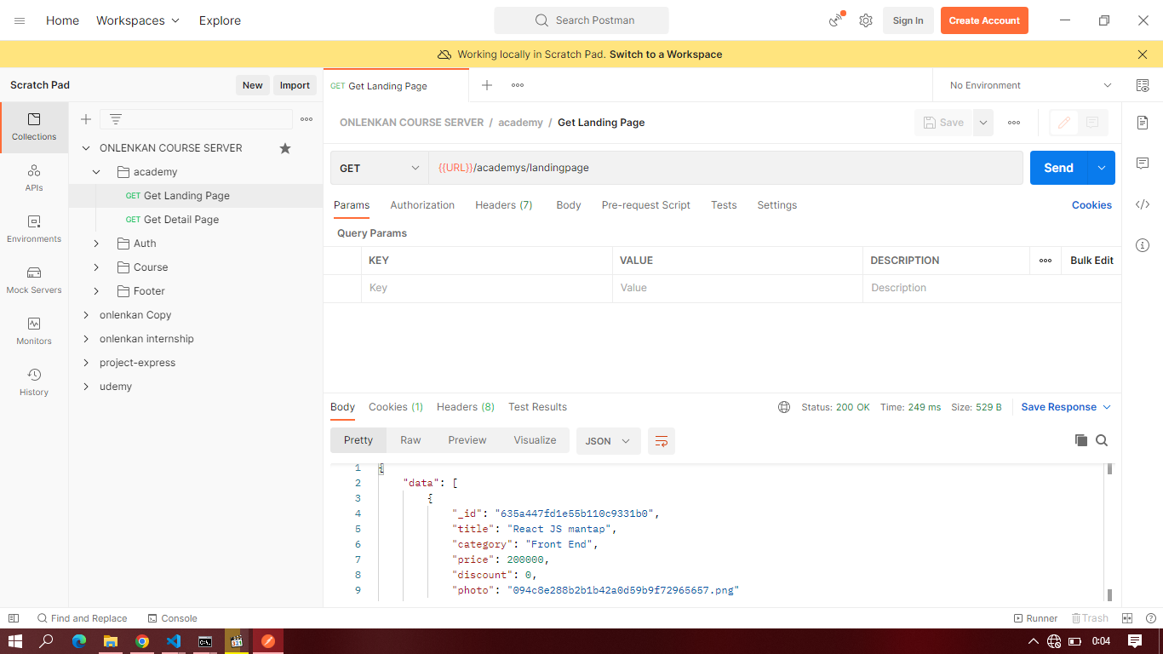Open the History sidebar panel
Screen dimensions: 1163x654
click(x=34, y=382)
